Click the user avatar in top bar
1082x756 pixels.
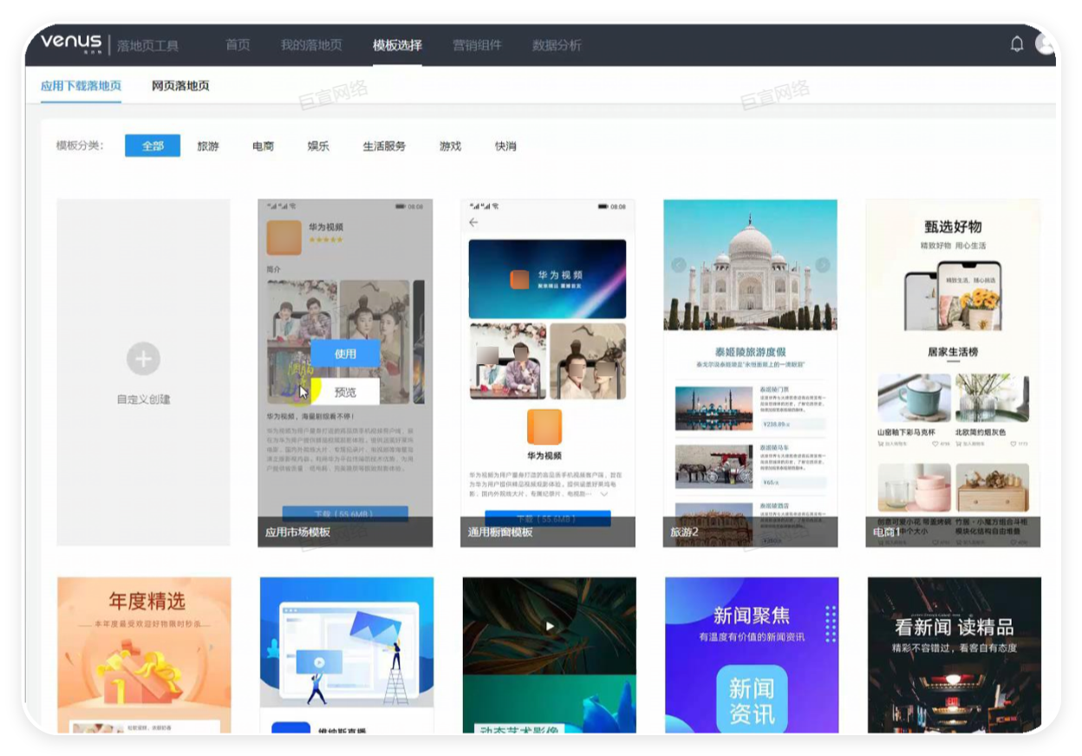tap(1046, 44)
